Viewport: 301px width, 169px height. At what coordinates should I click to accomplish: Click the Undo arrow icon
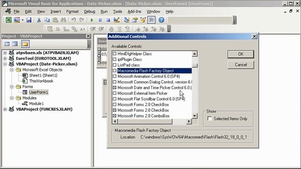pos(73,20)
